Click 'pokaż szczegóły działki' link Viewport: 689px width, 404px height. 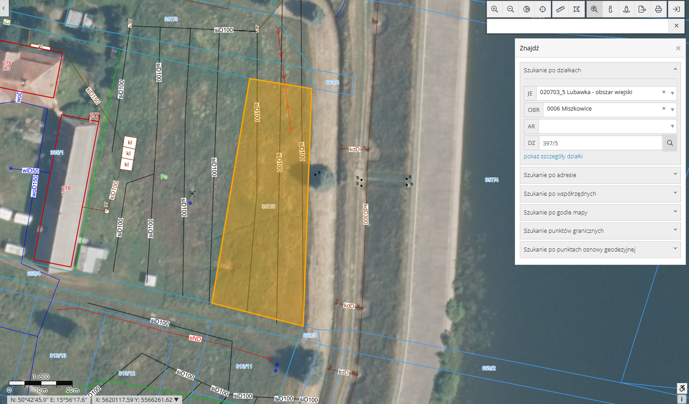pos(553,157)
